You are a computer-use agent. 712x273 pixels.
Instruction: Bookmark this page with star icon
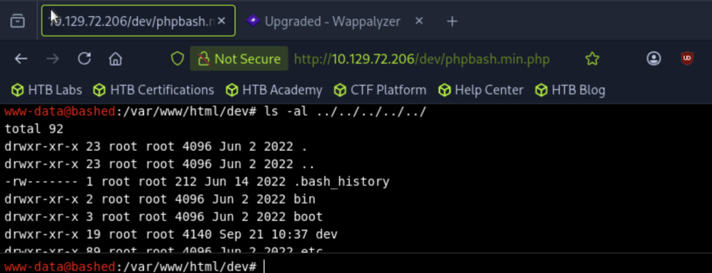pos(592,58)
